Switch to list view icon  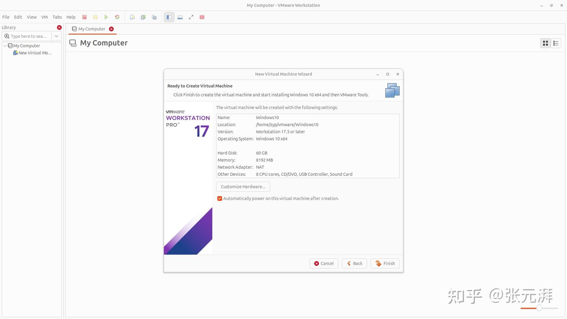click(x=556, y=43)
